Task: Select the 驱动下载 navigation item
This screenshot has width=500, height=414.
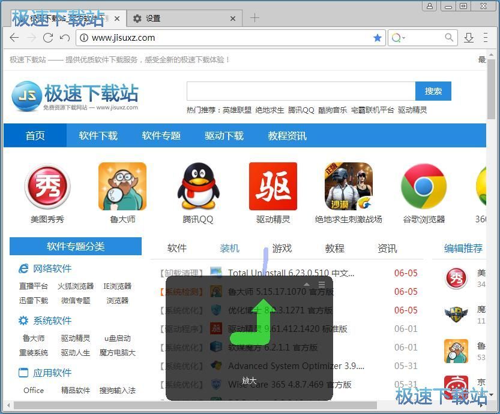Action: (x=224, y=135)
